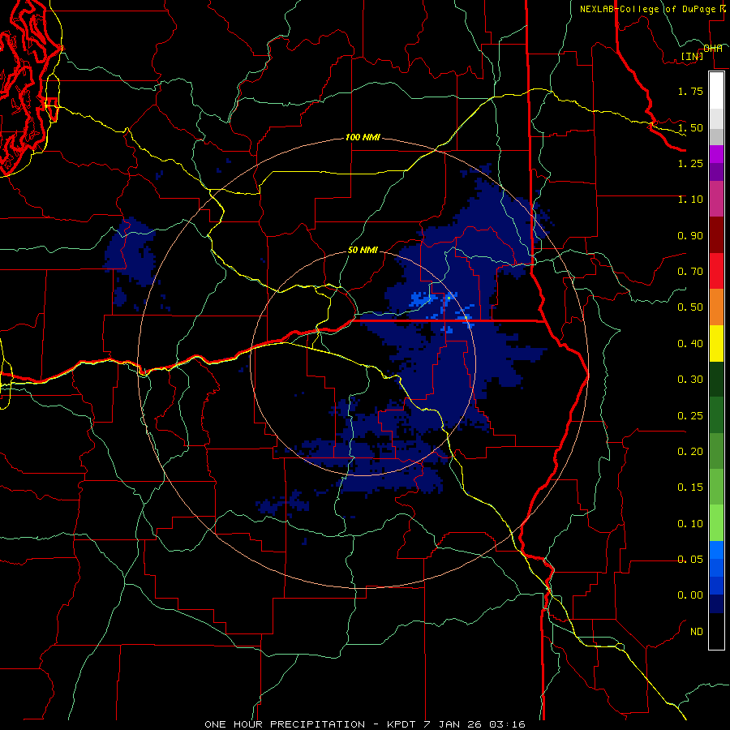Click the "0.90" legend value
The height and width of the screenshot is (730, 730).
click(x=690, y=235)
